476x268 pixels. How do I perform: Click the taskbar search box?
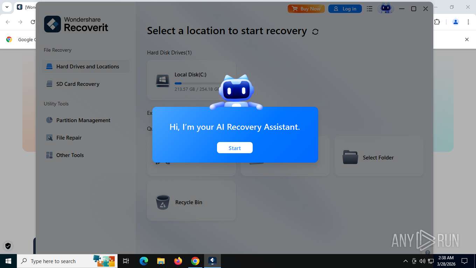click(67, 261)
